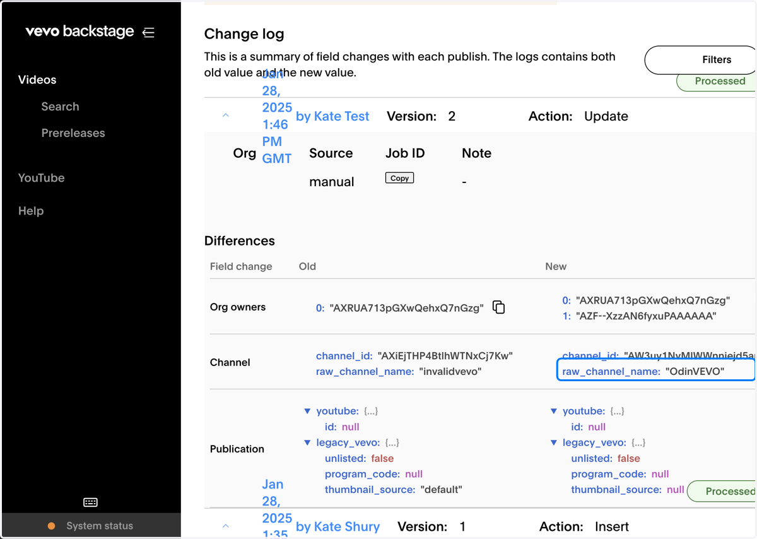The width and height of the screenshot is (757, 539).
Task: Copy the Job ID
Action: coord(399,178)
